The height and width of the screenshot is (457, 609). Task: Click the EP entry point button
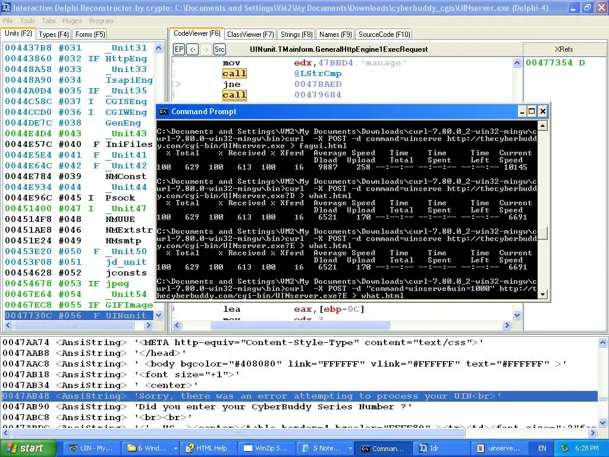point(178,49)
